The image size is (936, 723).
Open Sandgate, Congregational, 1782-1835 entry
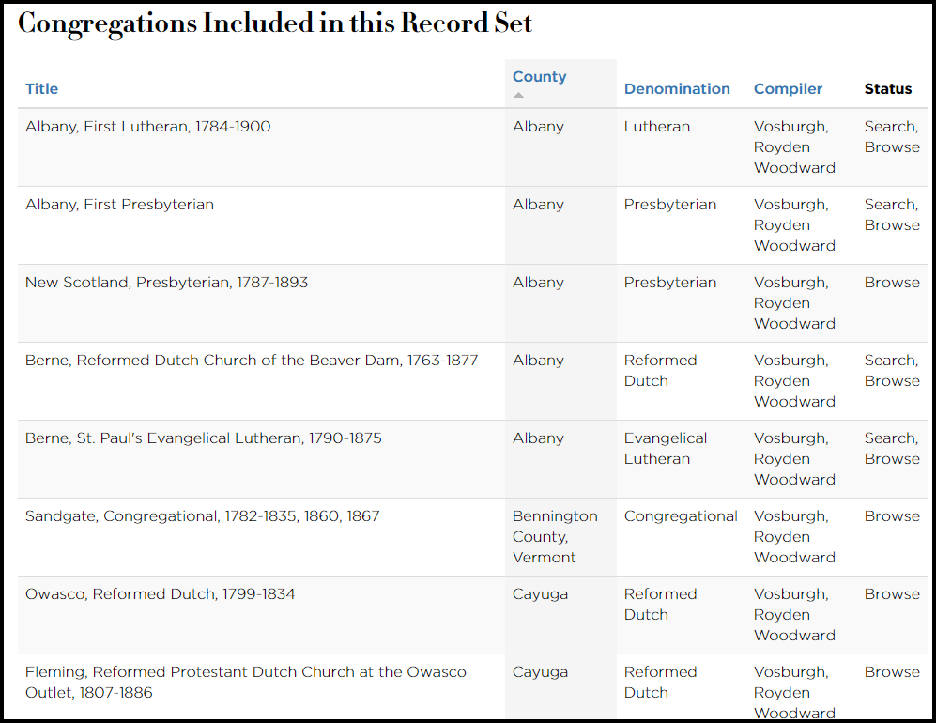point(202,516)
